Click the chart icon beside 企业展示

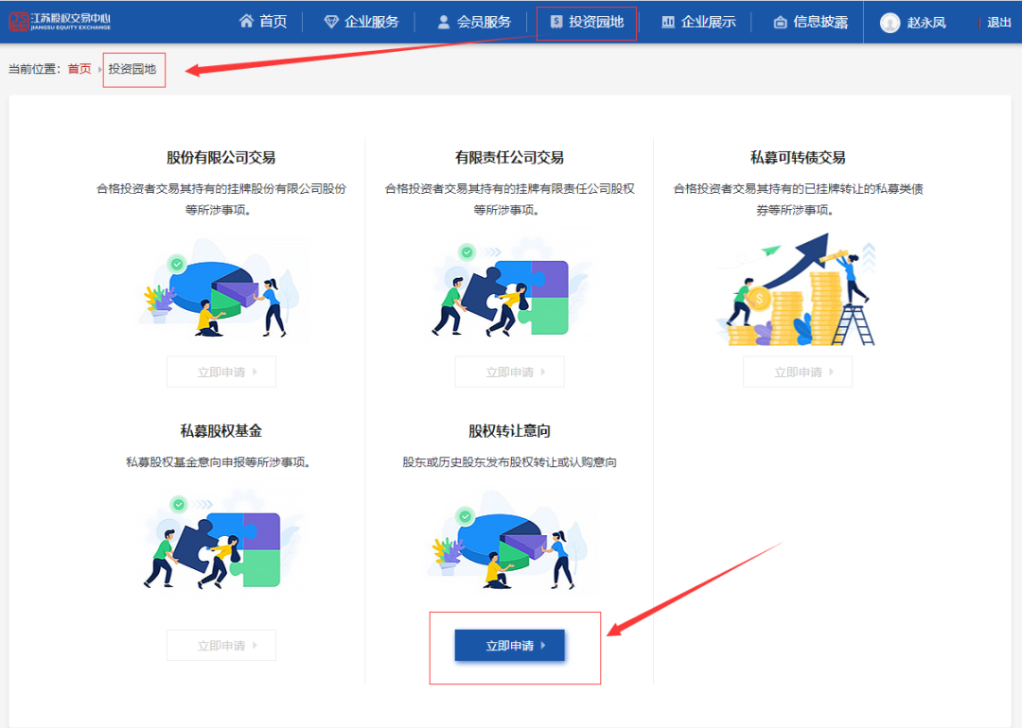click(x=668, y=22)
